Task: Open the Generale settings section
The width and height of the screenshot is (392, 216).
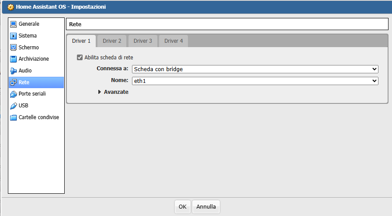Action: click(36, 24)
